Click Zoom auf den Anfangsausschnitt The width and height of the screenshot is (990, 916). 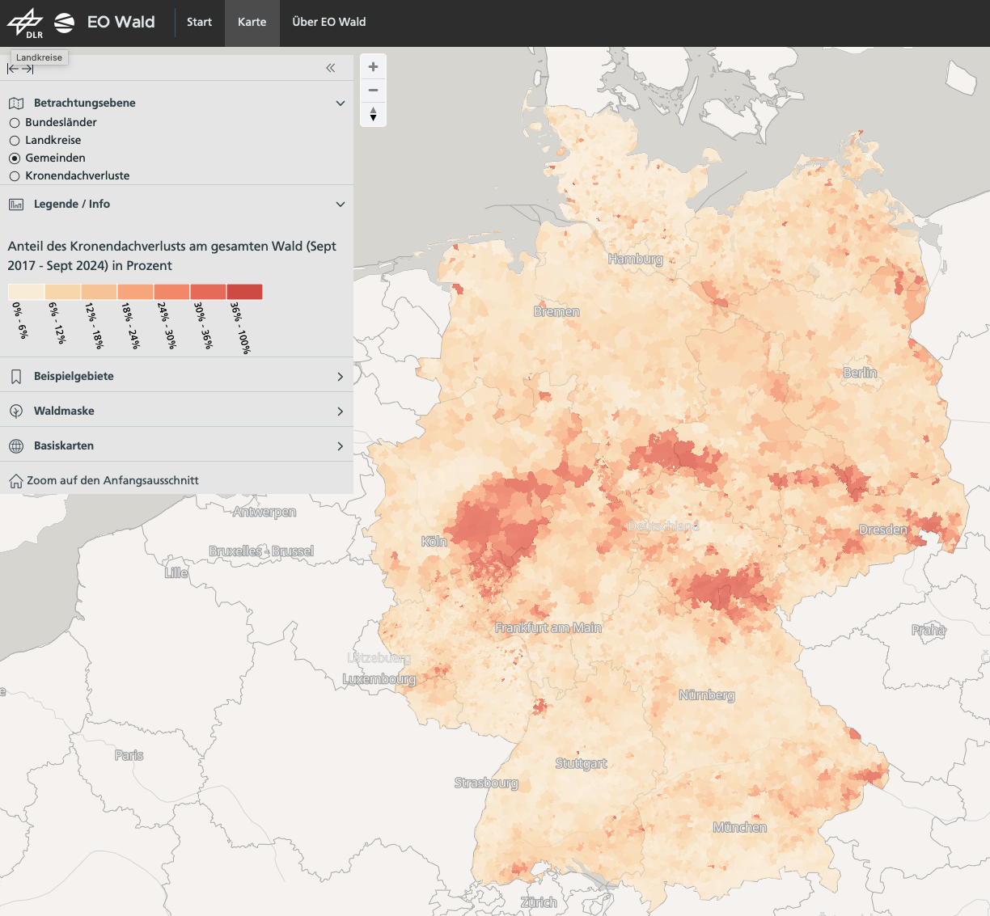tap(112, 480)
